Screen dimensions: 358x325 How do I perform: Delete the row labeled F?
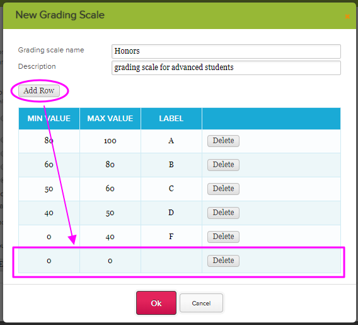click(223, 237)
